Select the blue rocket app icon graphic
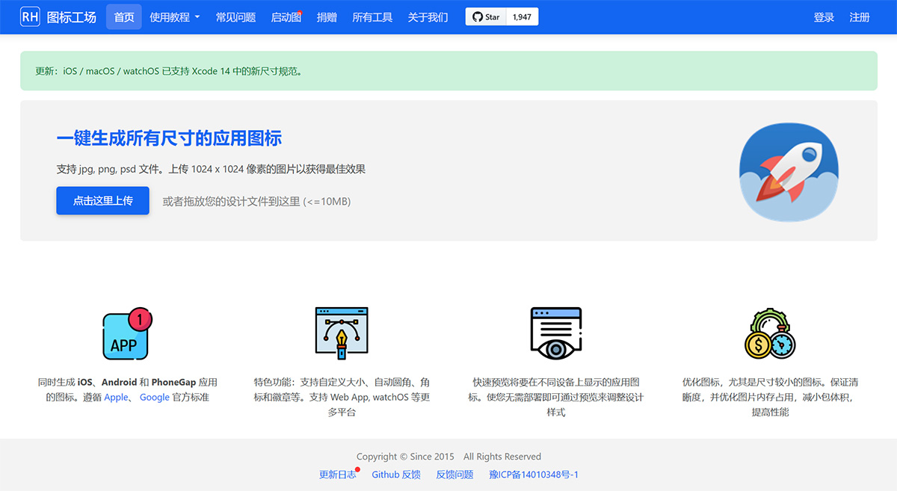Viewport: 897px width, 491px height. 788,172
